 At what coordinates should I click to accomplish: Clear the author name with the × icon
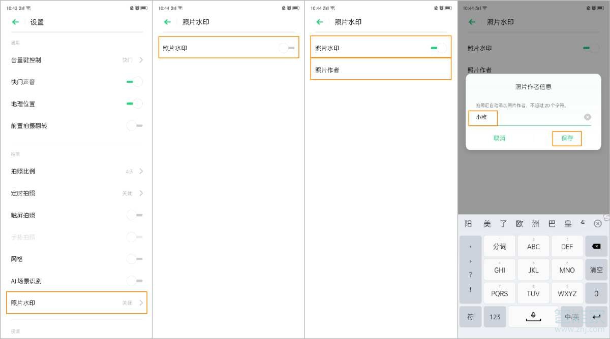click(x=588, y=117)
